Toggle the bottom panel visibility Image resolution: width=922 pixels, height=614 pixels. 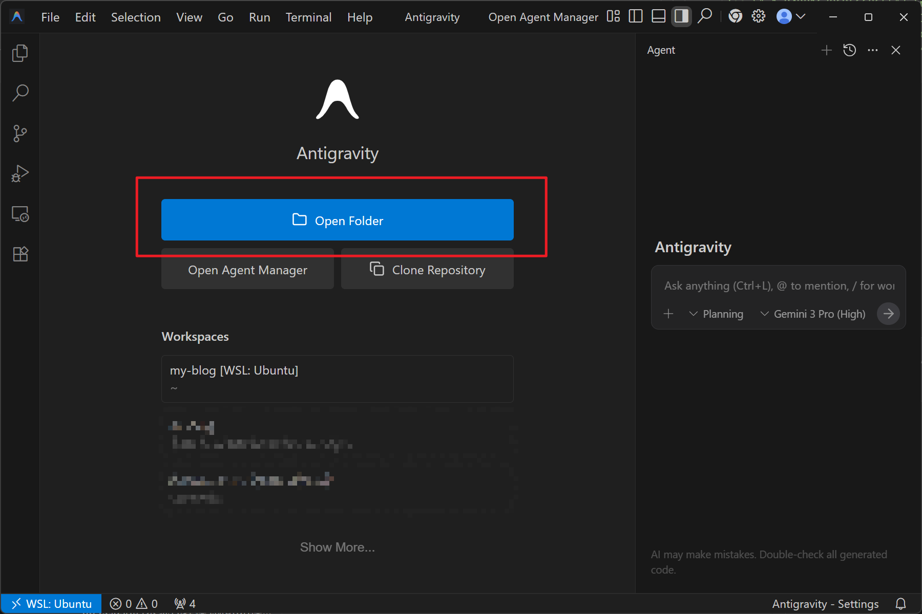658,17
